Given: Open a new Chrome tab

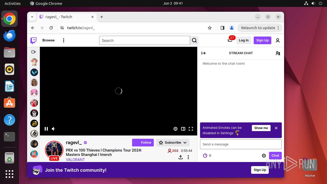Looking at the screenshot, I should tap(102, 17).
